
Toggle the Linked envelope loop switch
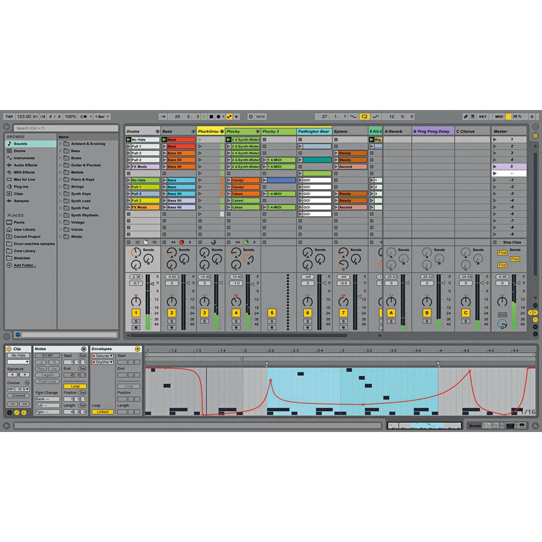pyautogui.click(x=103, y=411)
